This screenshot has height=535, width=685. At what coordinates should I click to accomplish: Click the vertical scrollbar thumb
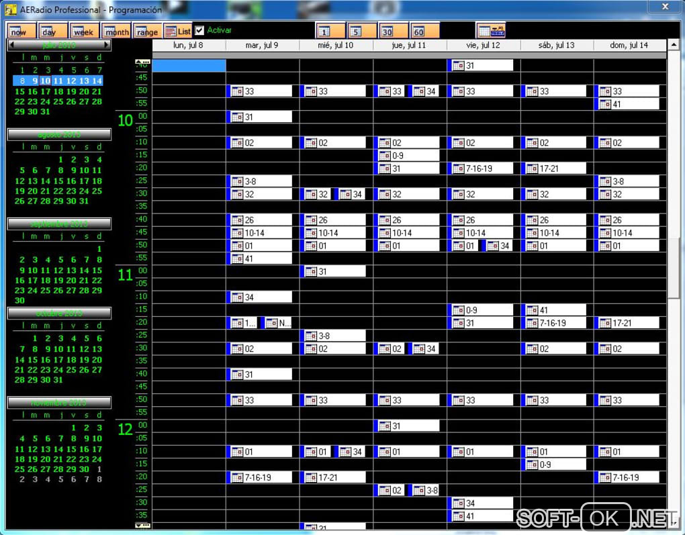tap(673, 268)
